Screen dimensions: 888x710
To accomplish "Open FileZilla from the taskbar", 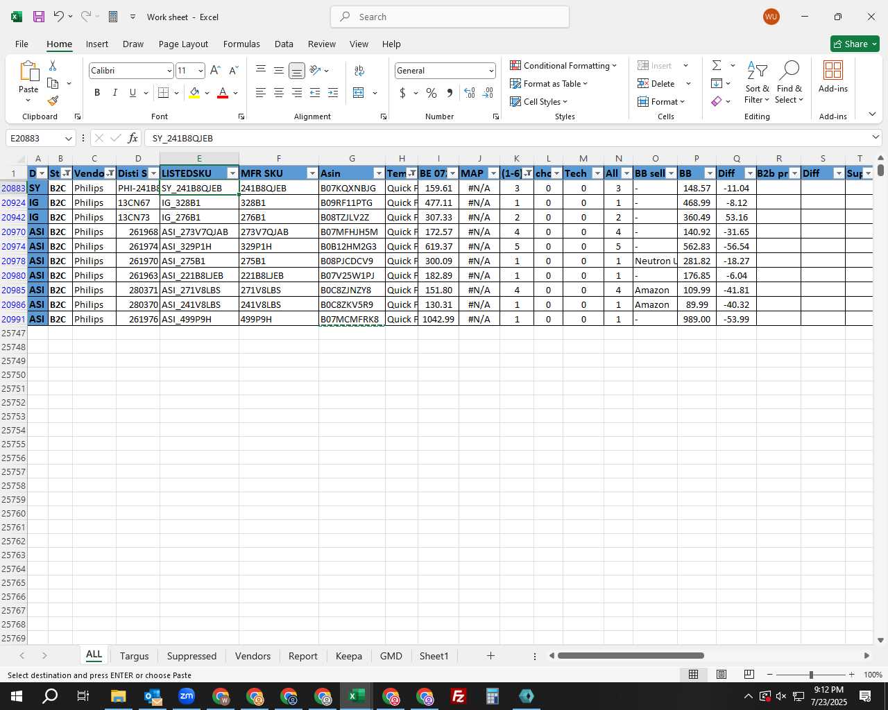I will [x=458, y=696].
